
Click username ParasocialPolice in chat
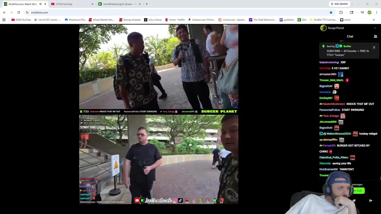330,110
